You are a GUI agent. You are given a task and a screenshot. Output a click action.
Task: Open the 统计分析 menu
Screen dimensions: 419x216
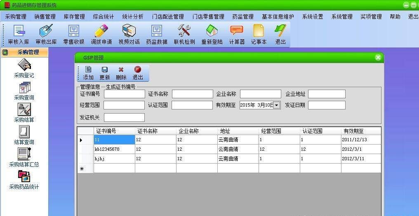pyautogui.click(x=133, y=17)
